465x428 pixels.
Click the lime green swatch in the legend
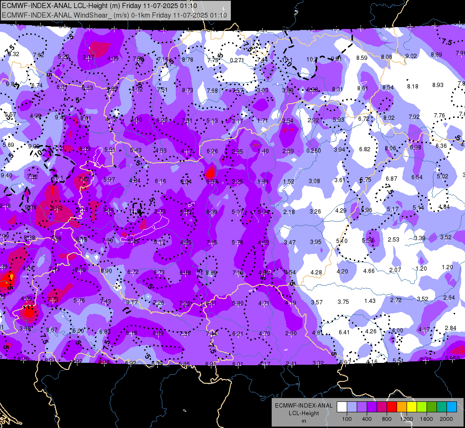pyautogui.click(x=422, y=407)
